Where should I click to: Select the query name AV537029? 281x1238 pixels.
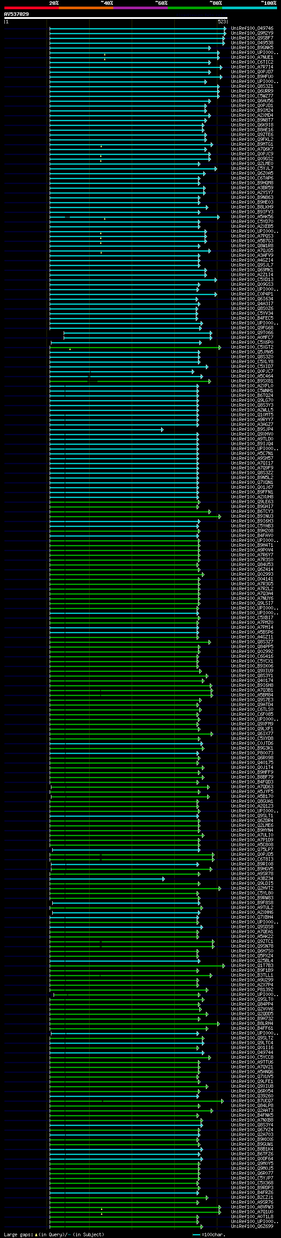pyautogui.click(x=16, y=14)
